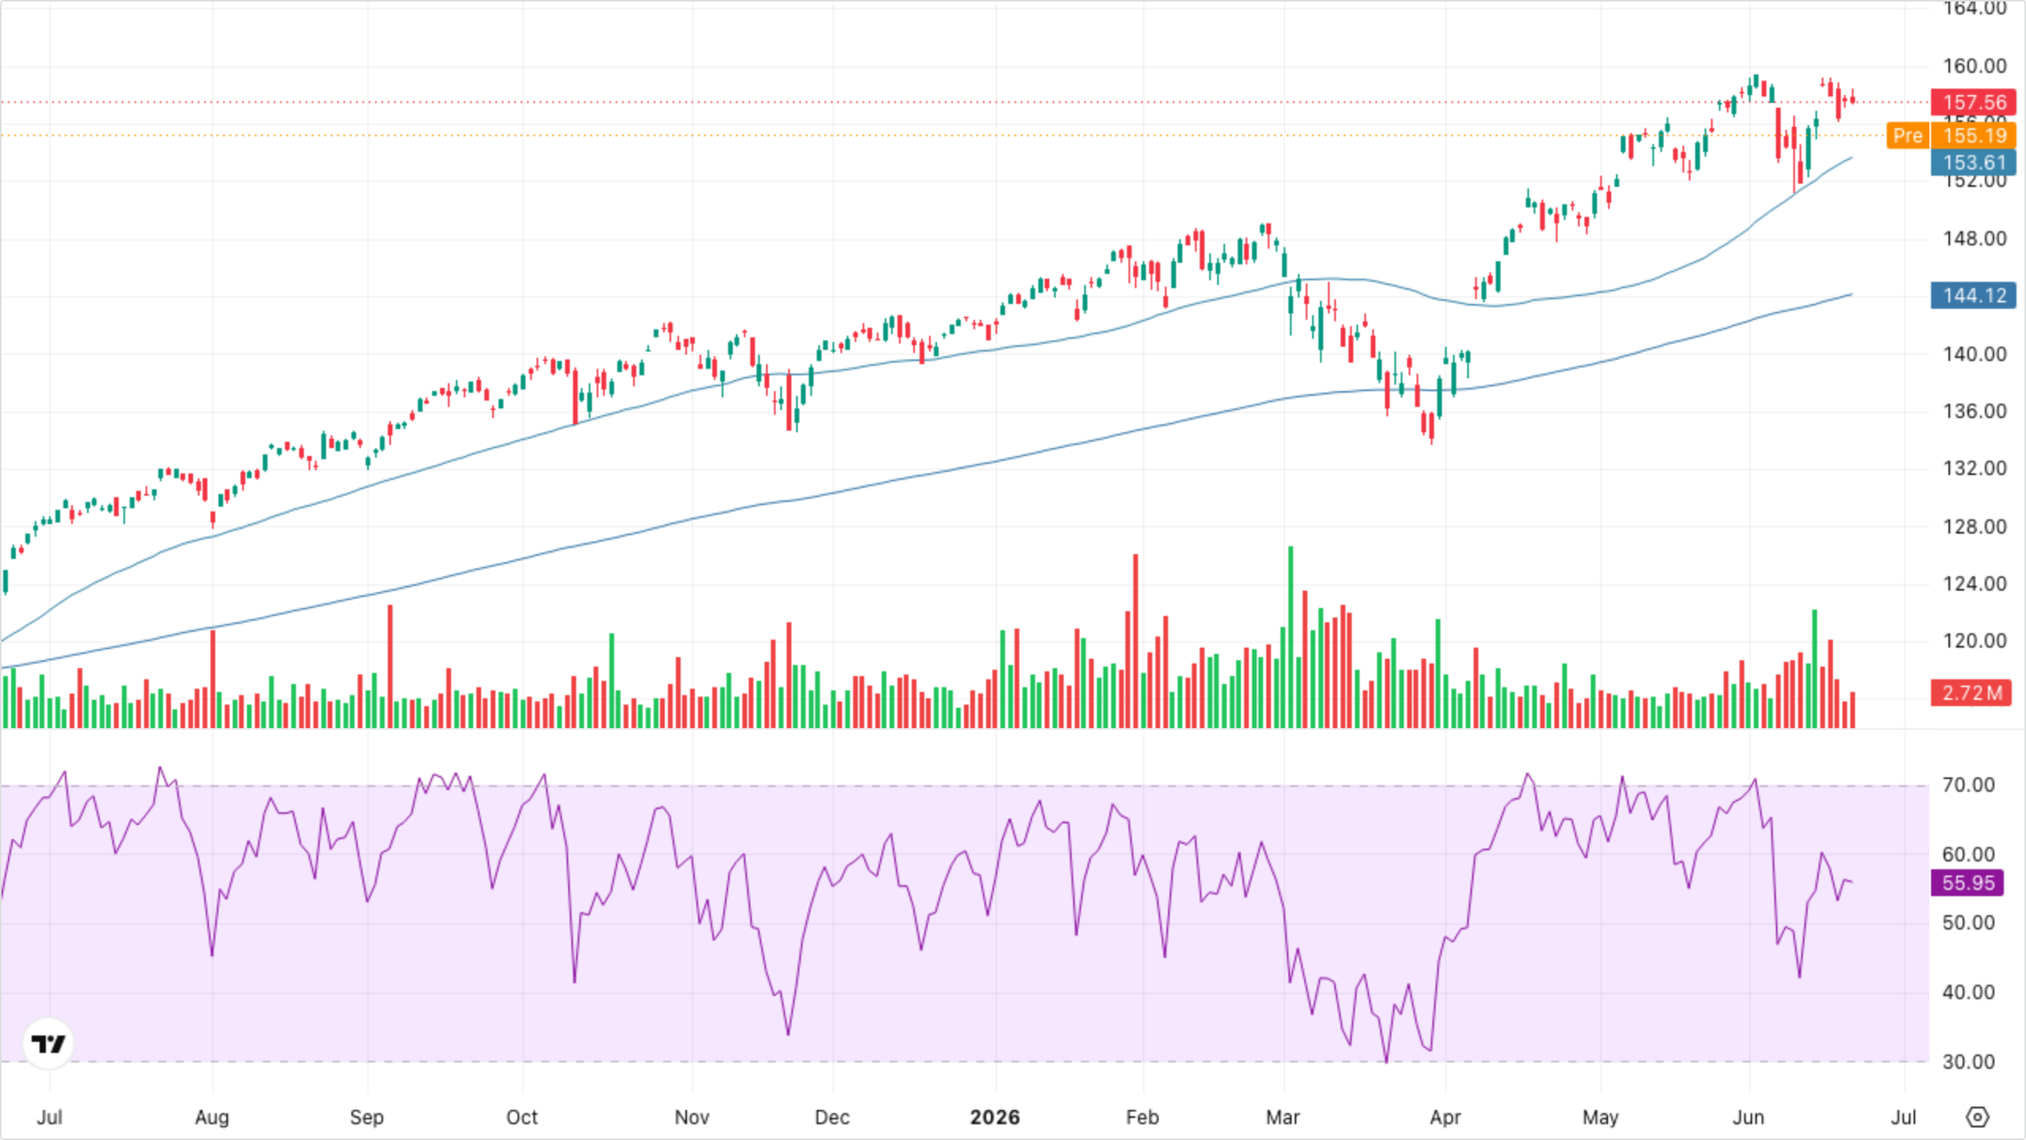
Task: Click the Oct label on time axis
Action: click(x=522, y=1117)
